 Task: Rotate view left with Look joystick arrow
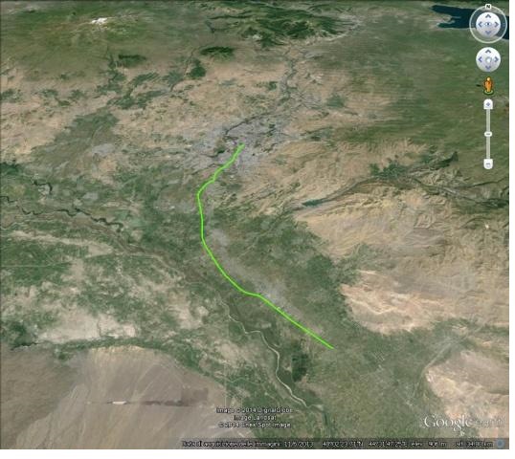tap(480, 24)
